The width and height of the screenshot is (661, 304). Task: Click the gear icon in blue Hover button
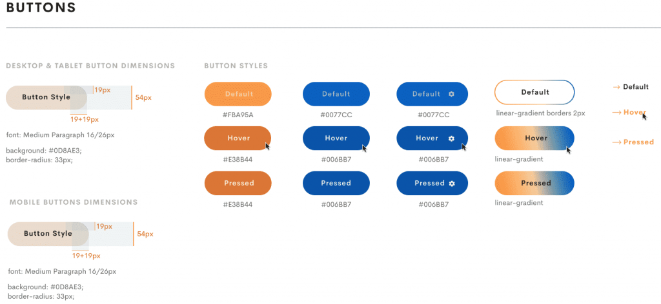451,138
